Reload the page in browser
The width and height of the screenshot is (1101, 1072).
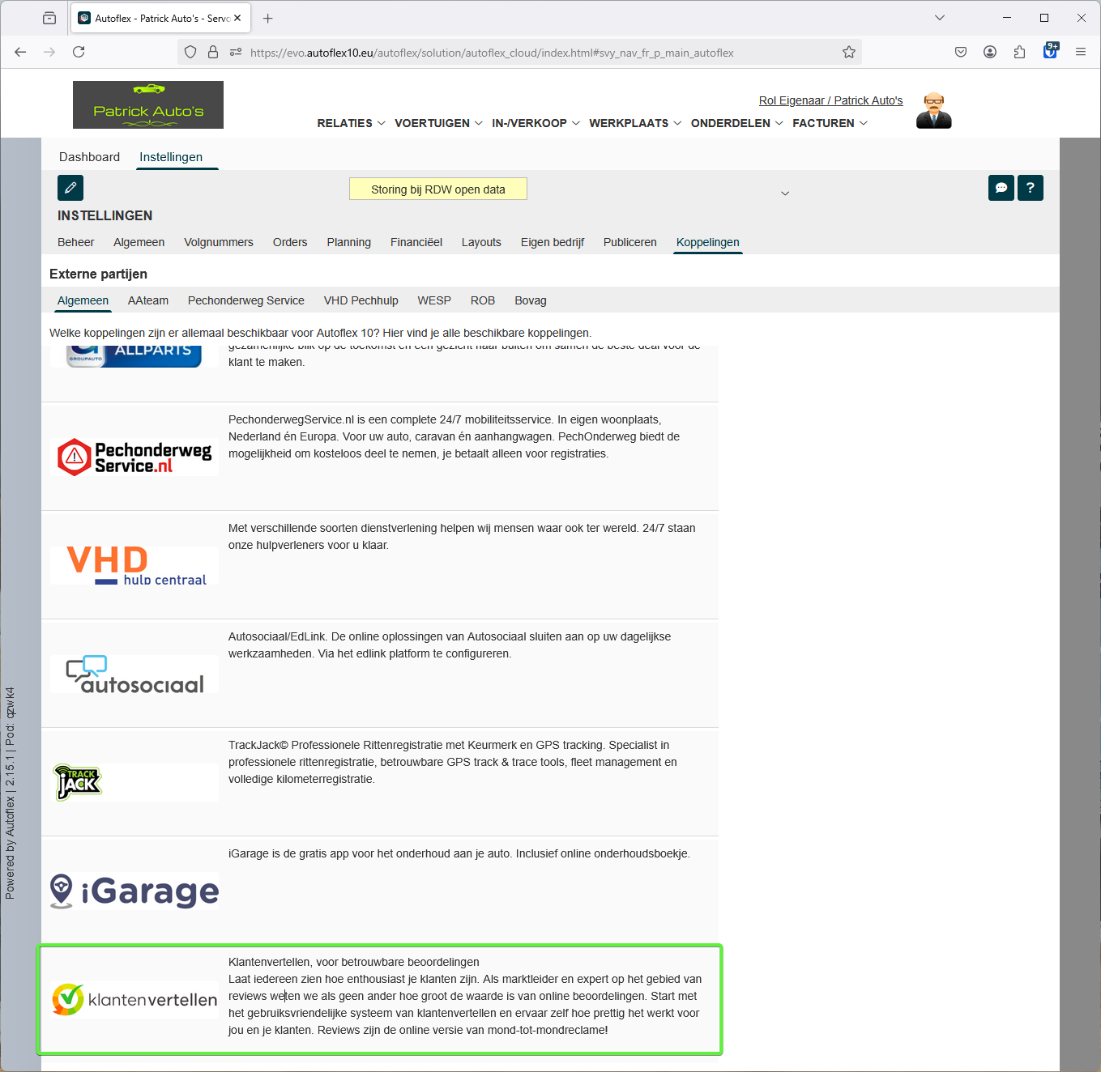[x=79, y=53]
